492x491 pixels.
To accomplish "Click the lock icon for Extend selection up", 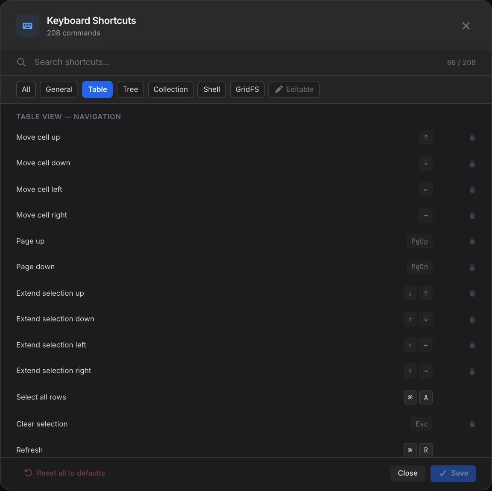I will (x=472, y=293).
